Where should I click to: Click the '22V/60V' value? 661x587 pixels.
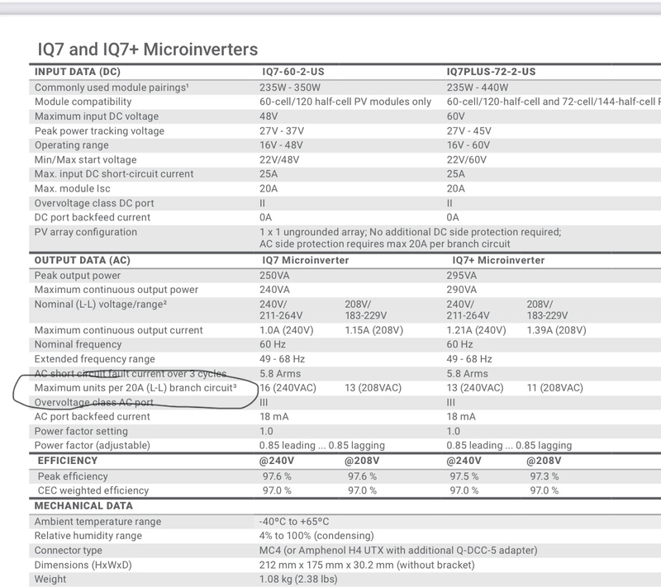467,160
